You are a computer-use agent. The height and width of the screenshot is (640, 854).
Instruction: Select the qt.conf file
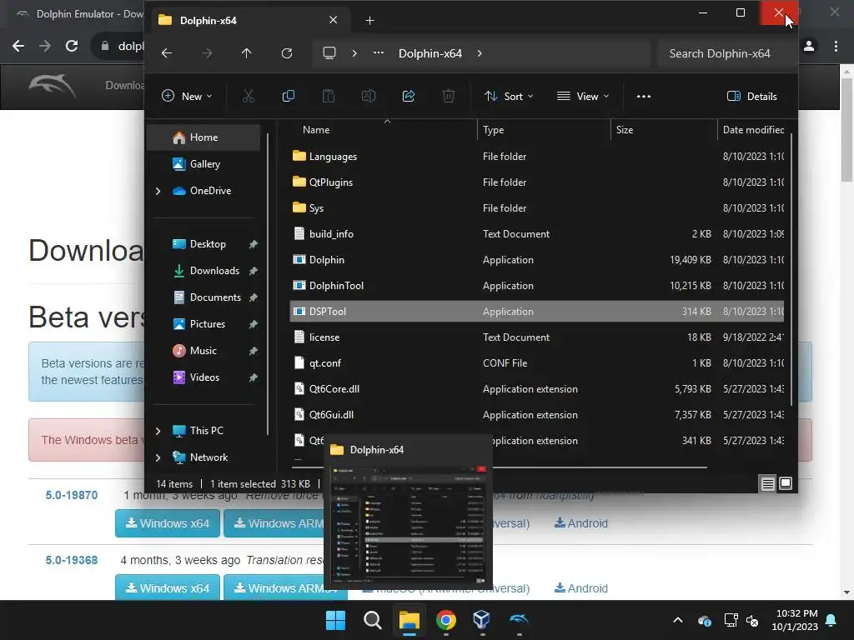pos(537,363)
